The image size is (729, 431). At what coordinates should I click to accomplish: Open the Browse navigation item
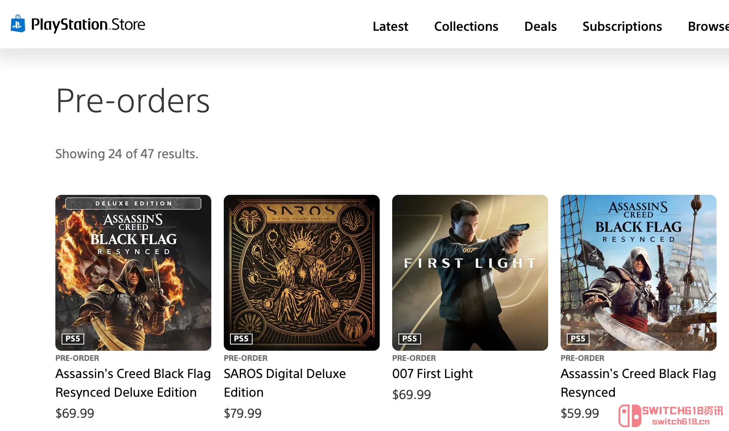point(708,26)
